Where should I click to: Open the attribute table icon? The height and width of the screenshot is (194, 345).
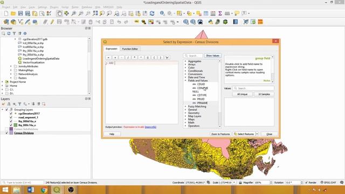tap(206, 13)
